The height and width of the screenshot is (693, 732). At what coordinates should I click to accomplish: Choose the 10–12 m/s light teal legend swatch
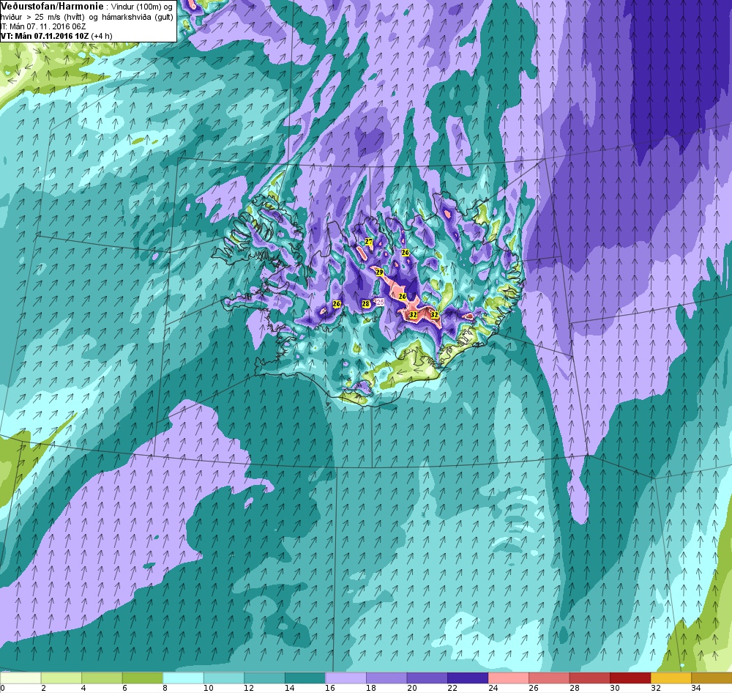223,678
